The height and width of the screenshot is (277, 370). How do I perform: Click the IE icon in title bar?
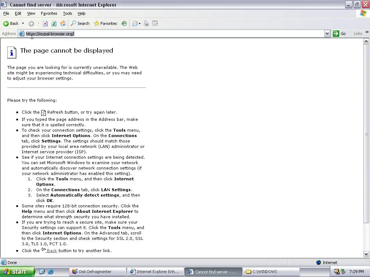(x=4, y=4)
